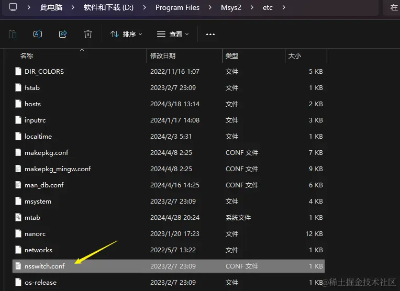Click the file icon of inputrc
The height and width of the screenshot is (291, 400).
18,120
